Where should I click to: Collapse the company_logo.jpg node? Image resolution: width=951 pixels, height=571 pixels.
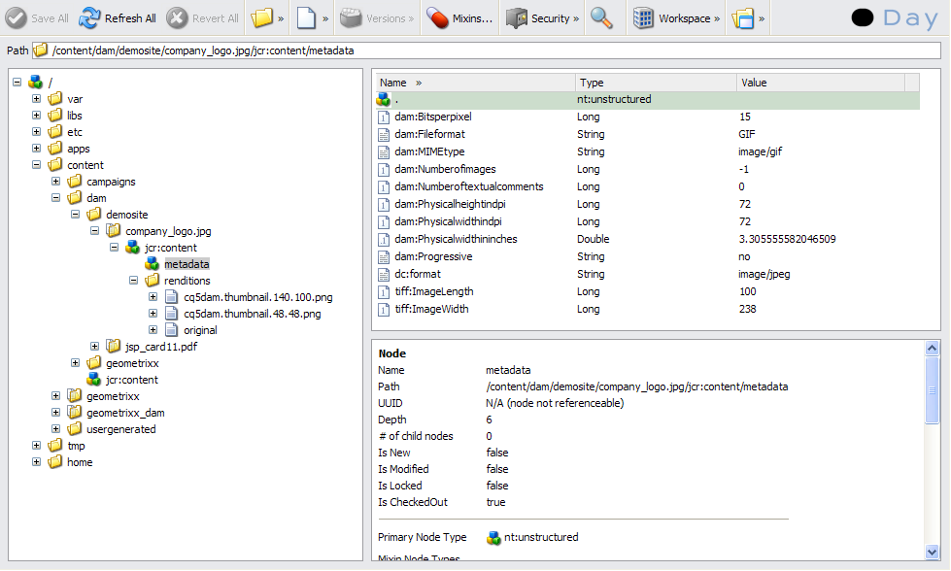94,230
